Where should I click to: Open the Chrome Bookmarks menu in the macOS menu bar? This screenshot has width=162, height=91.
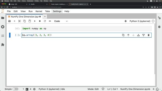click(x=30, y=1)
